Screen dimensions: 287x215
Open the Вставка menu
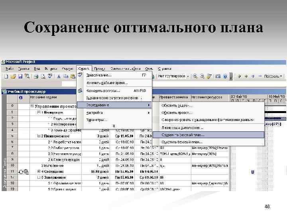51,69
